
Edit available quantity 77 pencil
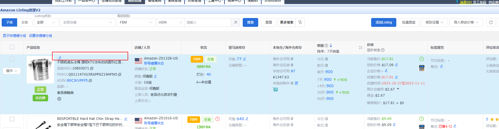point(245,59)
